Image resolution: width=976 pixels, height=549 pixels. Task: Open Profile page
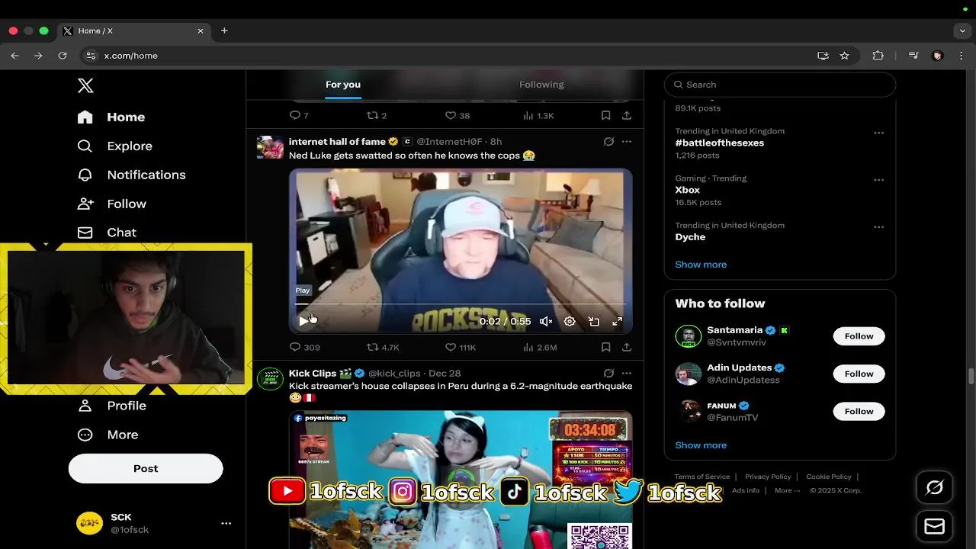click(x=111, y=406)
